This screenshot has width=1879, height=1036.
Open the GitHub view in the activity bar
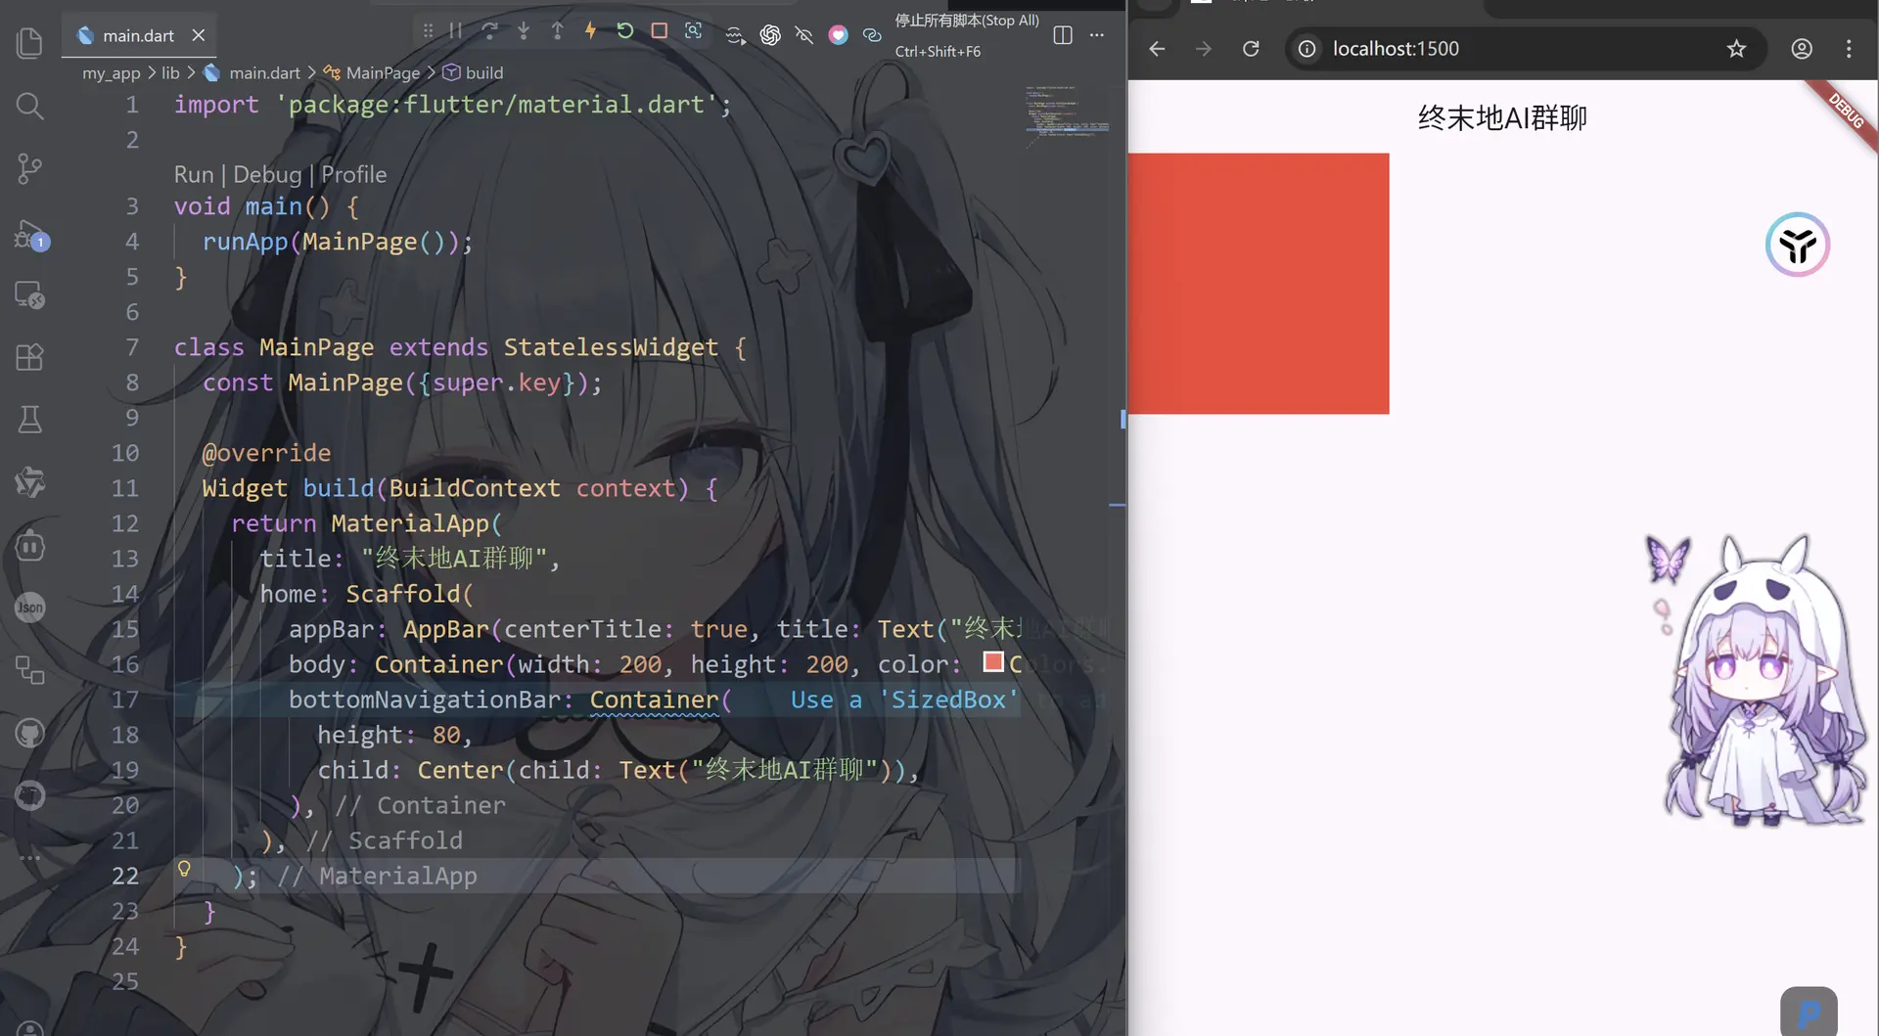tap(29, 733)
